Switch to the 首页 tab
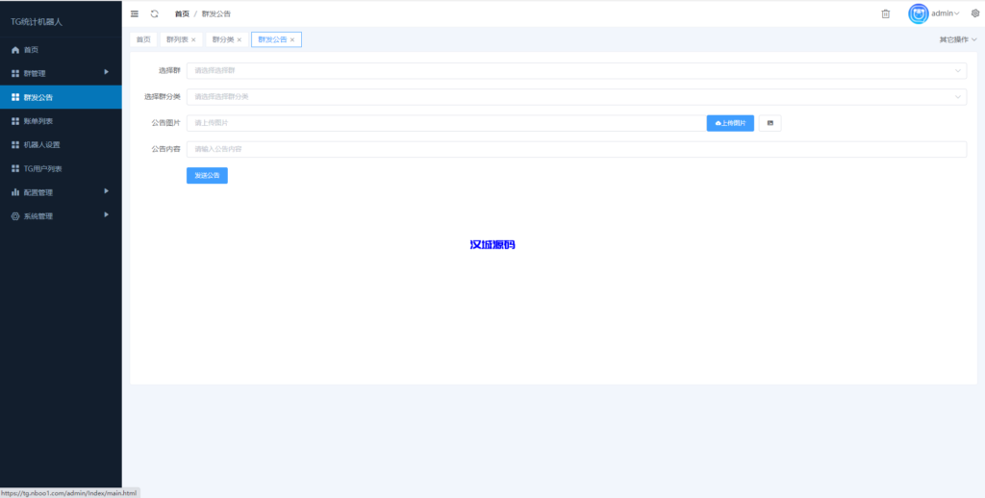The height and width of the screenshot is (498, 985). [143, 39]
